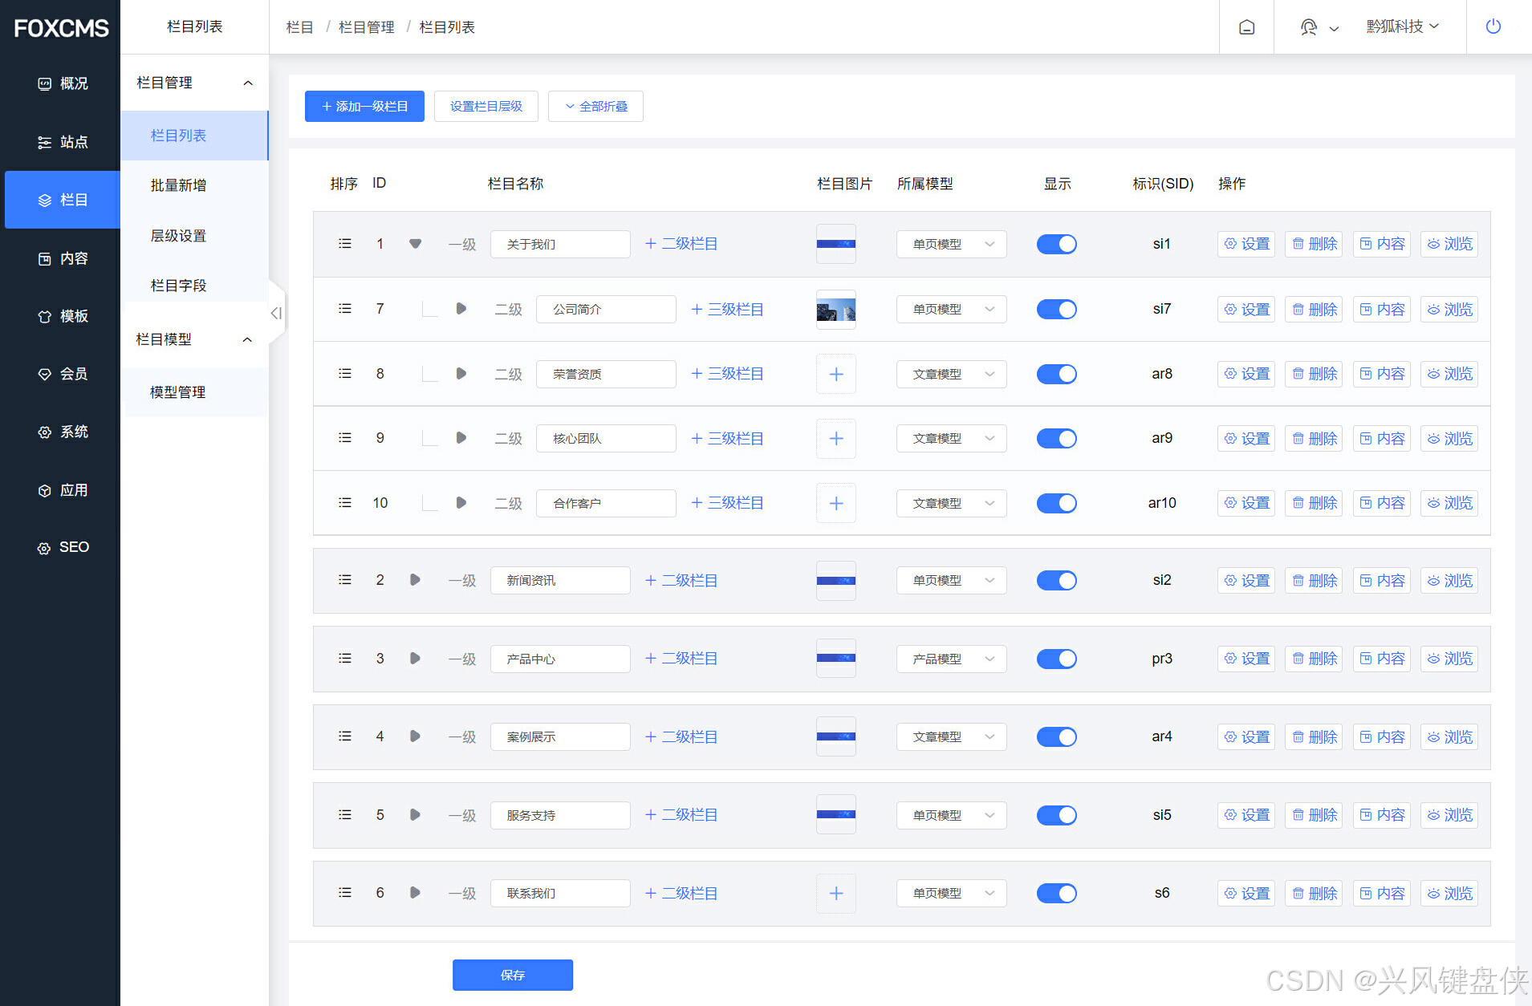Click the 案例展示 column name field

click(x=559, y=736)
